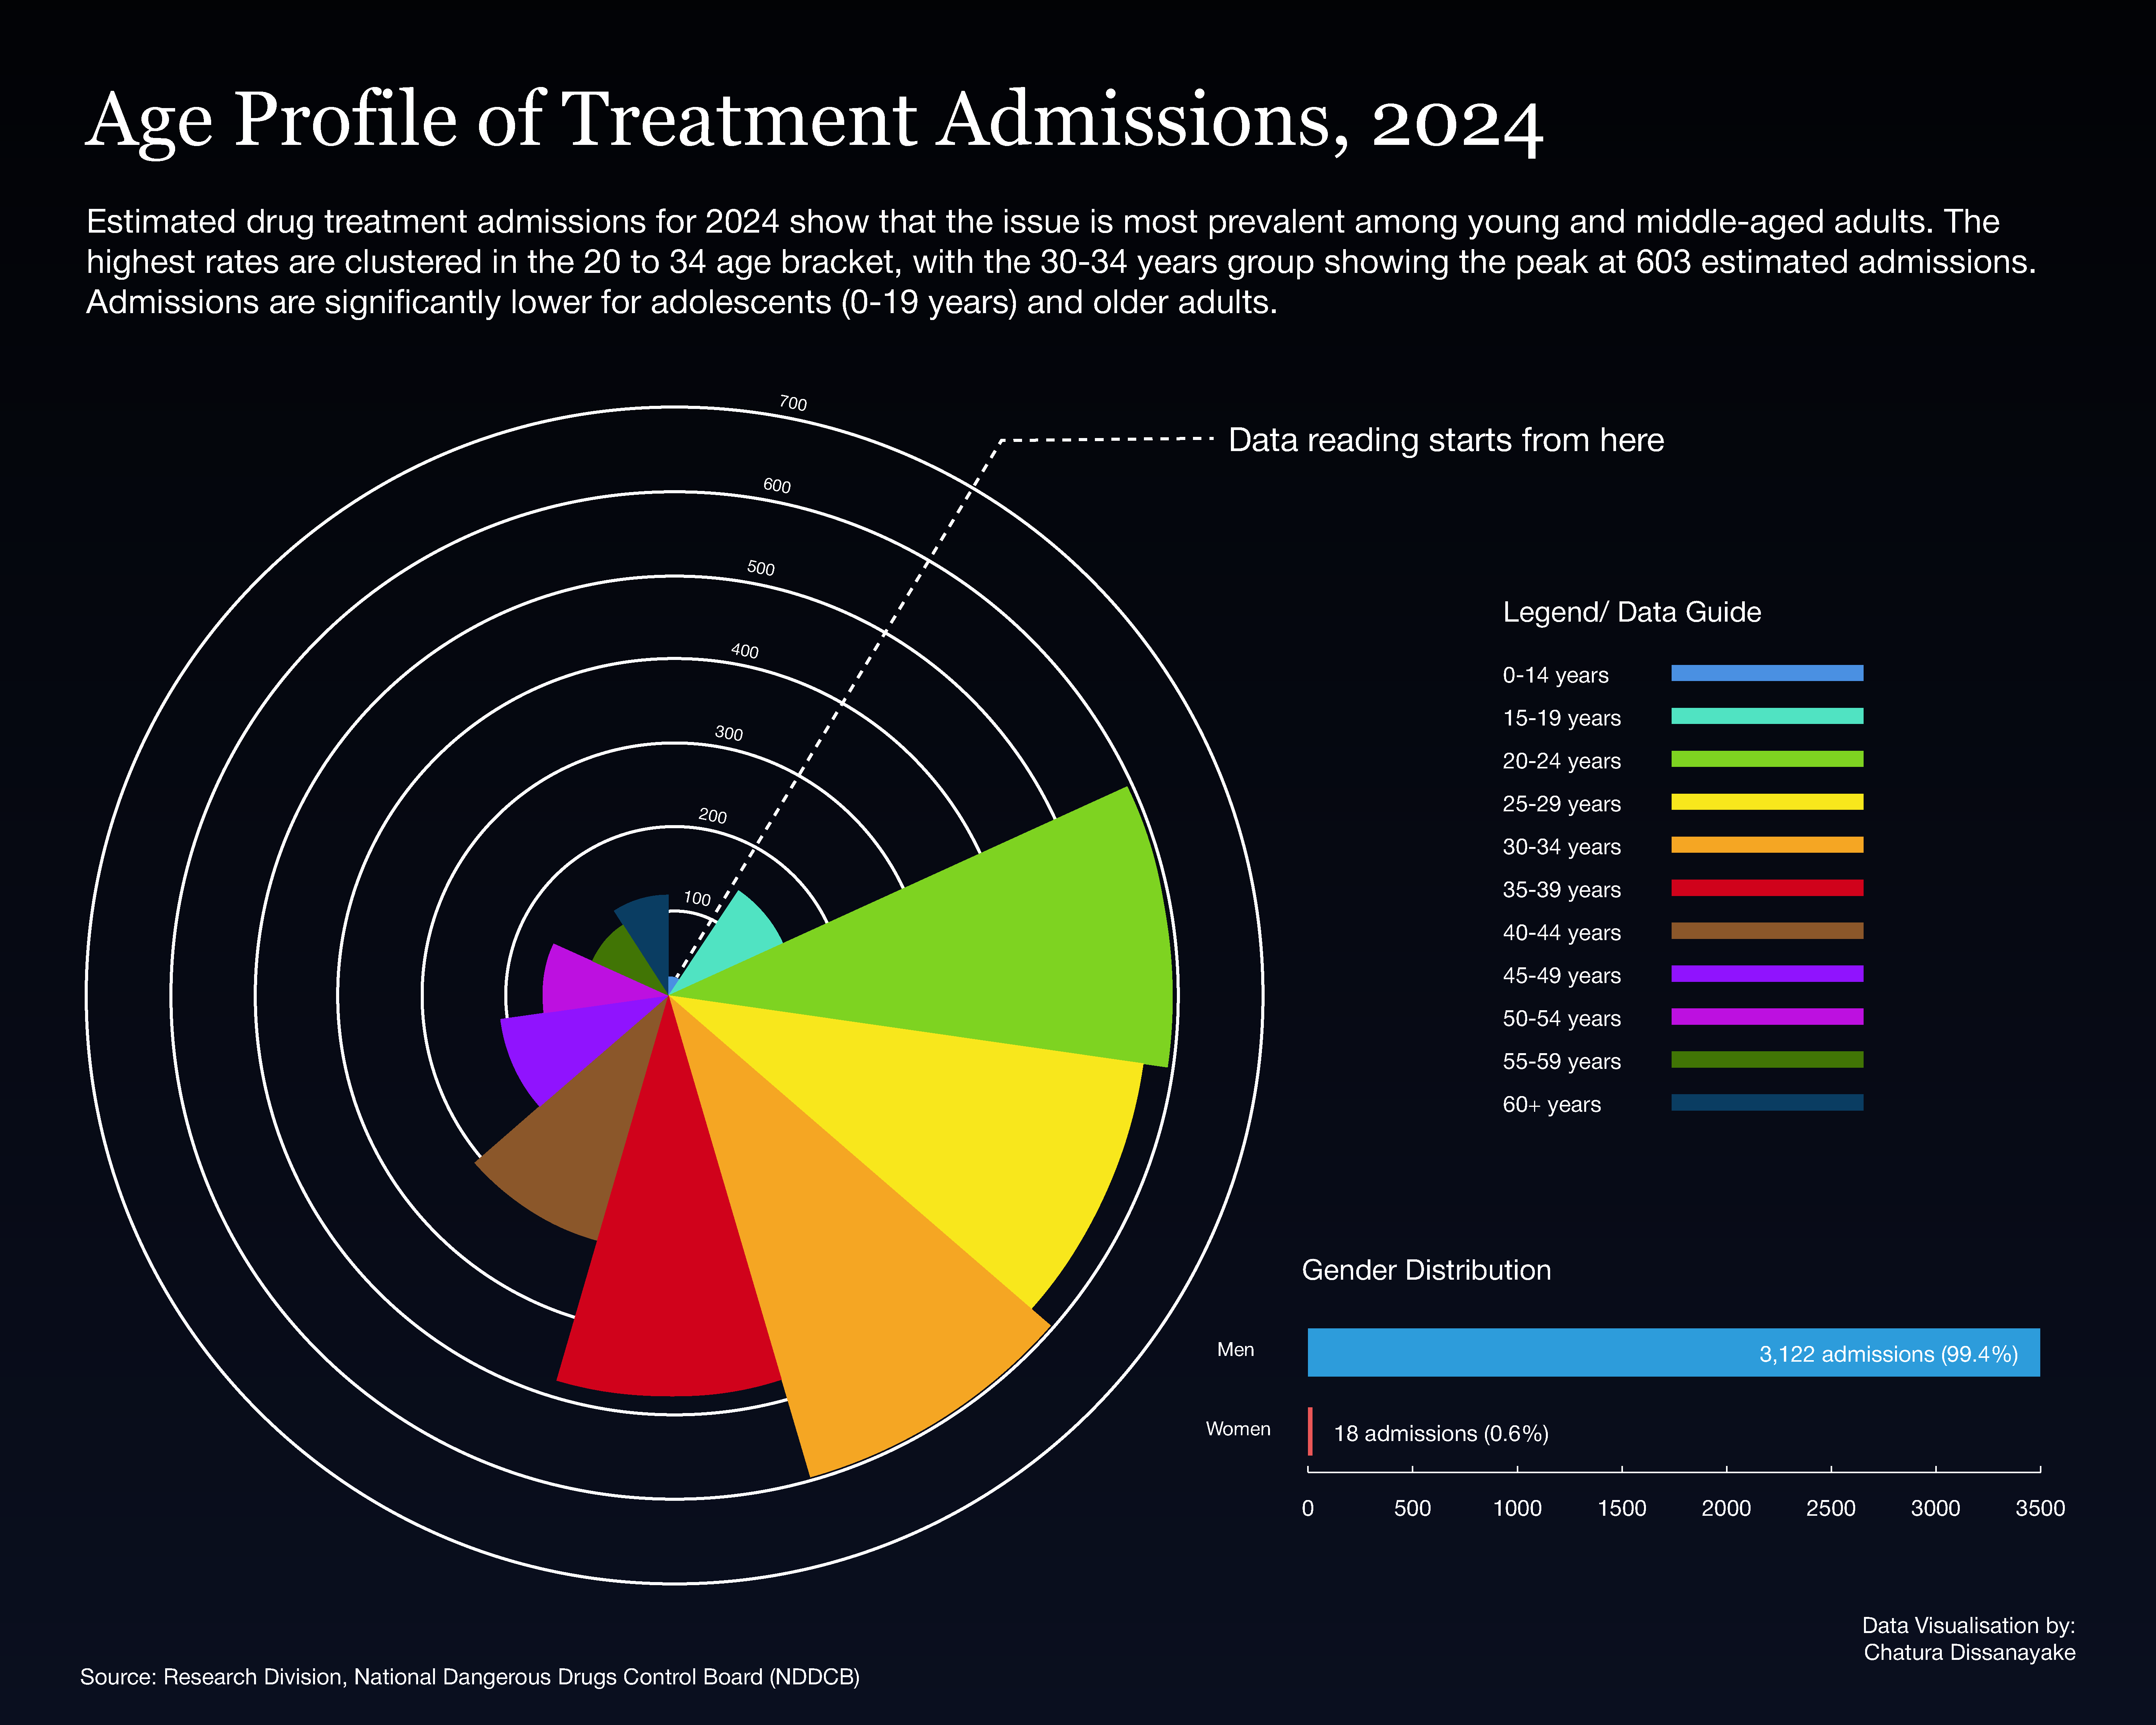
Task: Click the 50-54 years magenta legend swatch
Action: (1767, 1017)
